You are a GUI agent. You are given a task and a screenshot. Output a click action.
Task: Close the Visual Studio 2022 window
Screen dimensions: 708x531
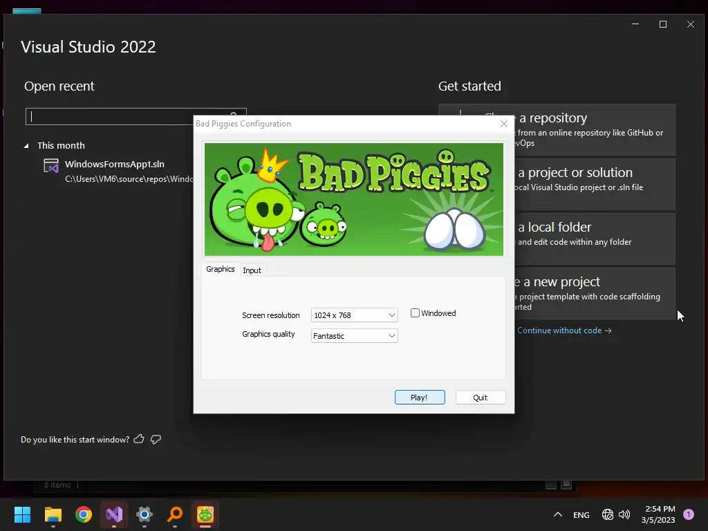(x=691, y=24)
